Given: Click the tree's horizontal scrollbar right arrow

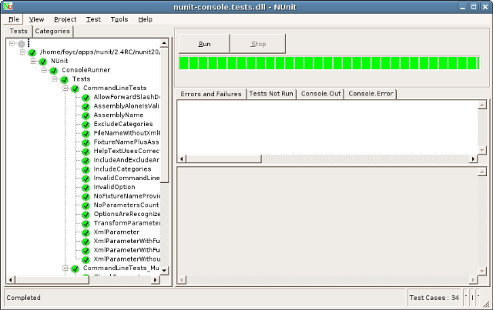Looking at the screenshot, I should pos(156,281).
